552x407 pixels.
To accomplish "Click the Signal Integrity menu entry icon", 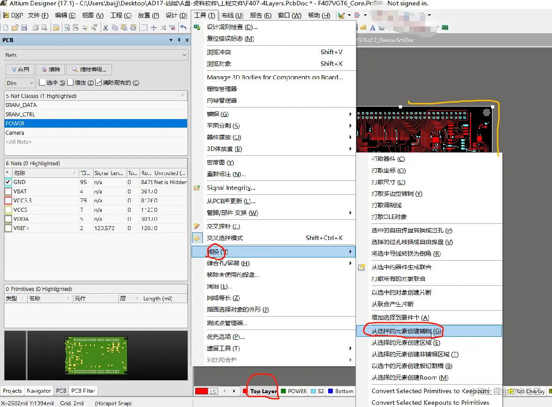I will click(197, 188).
